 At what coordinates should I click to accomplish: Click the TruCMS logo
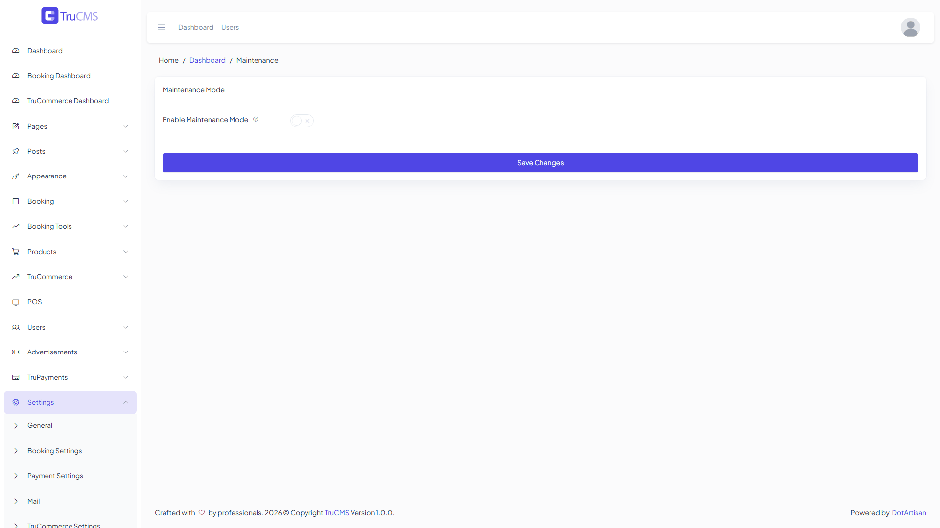70,16
